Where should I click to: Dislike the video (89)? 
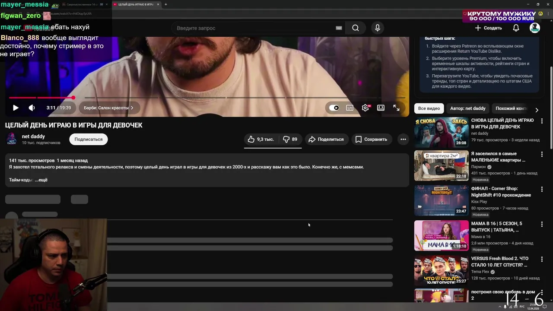click(290, 139)
